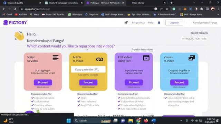Open the side panel icon in Chrome toolbar

[x=207, y=9]
